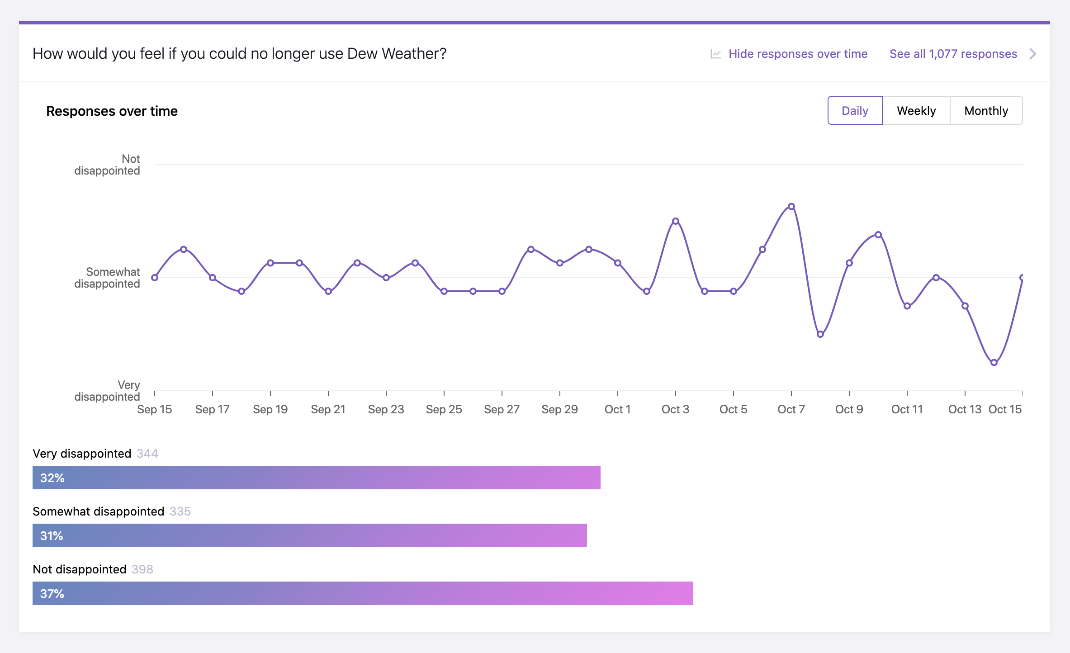Select the Daily view tab
Image resolution: width=1070 pixels, height=653 pixels.
point(855,110)
